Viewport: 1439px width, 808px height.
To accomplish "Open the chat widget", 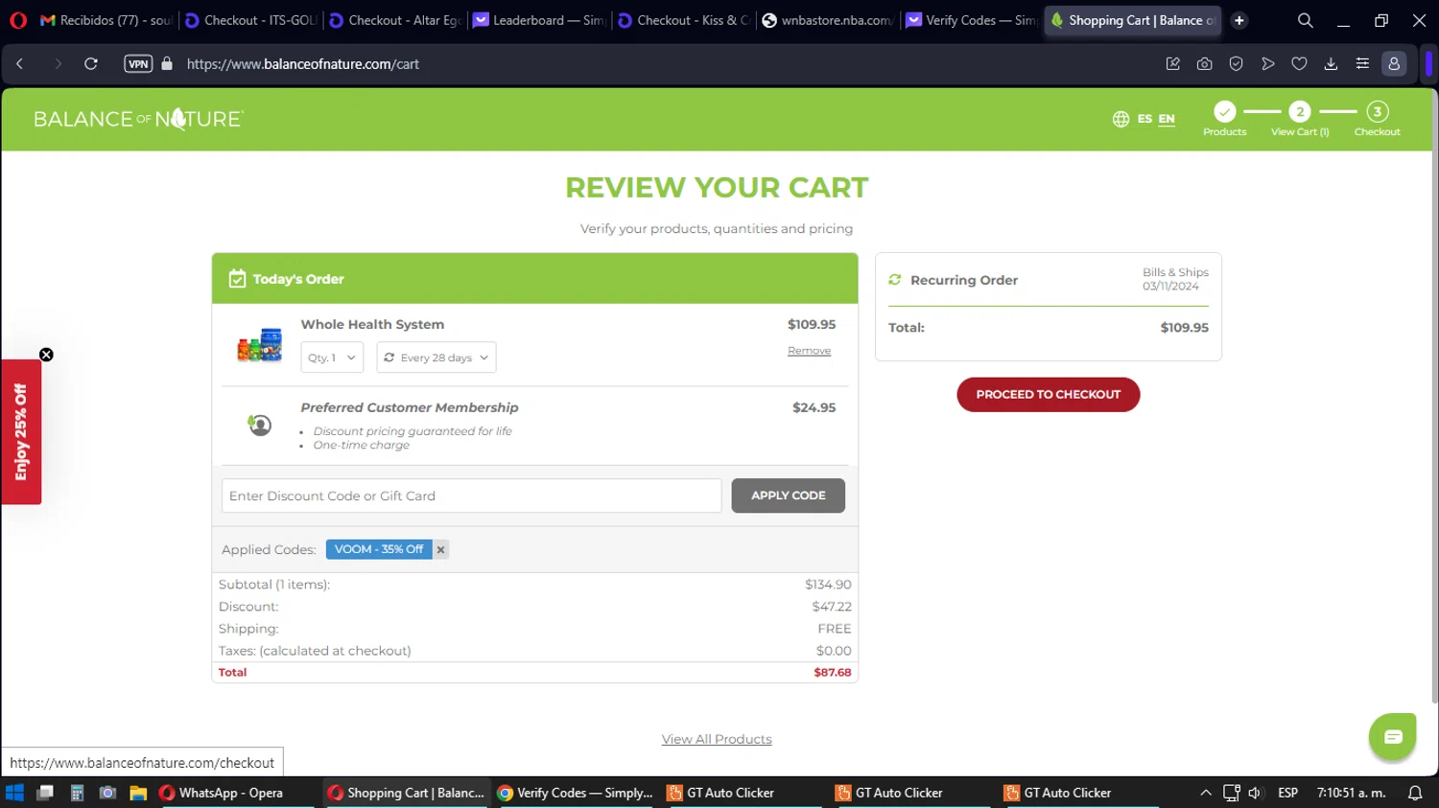I will pyautogui.click(x=1393, y=736).
